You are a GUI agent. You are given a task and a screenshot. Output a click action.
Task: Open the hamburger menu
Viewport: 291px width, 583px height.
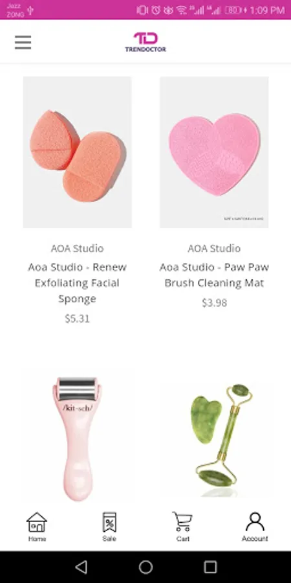point(23,42)
